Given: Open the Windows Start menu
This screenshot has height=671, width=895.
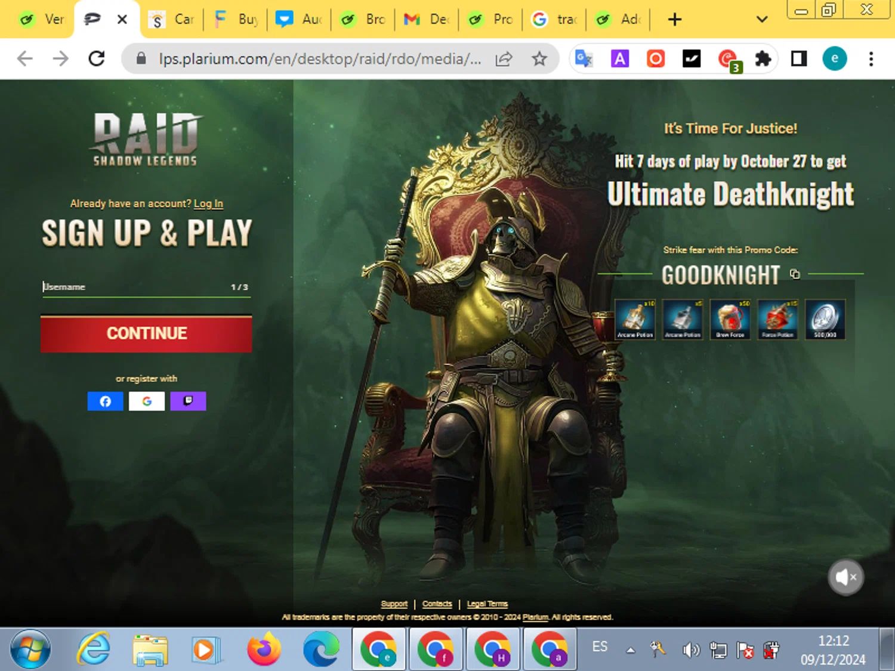Looking at the screenshot, I should click(30, 650).
